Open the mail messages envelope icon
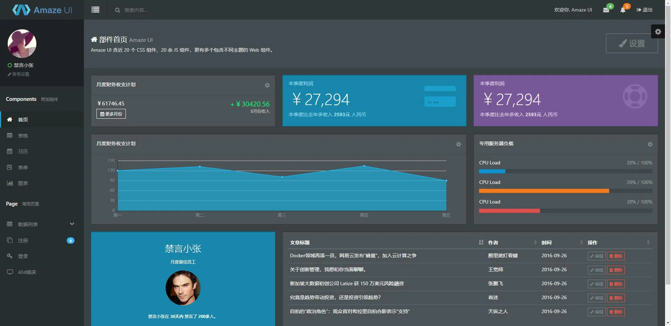The image size is (671, 326). click(x=606, y=10)
